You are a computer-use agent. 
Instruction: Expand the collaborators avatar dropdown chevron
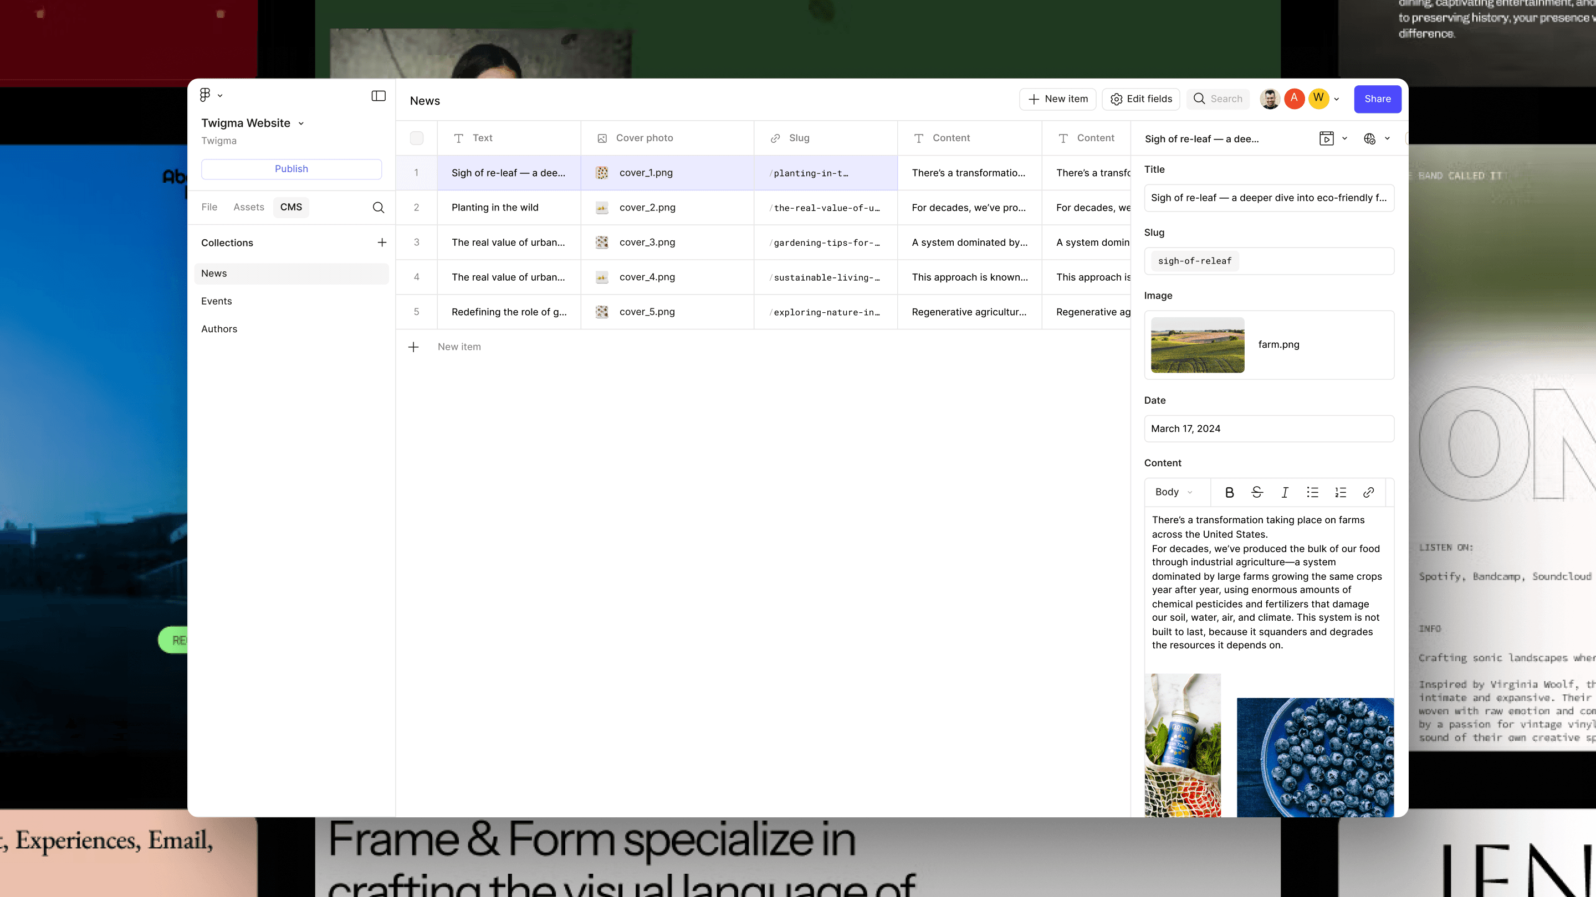click(x=1337, y=100)
